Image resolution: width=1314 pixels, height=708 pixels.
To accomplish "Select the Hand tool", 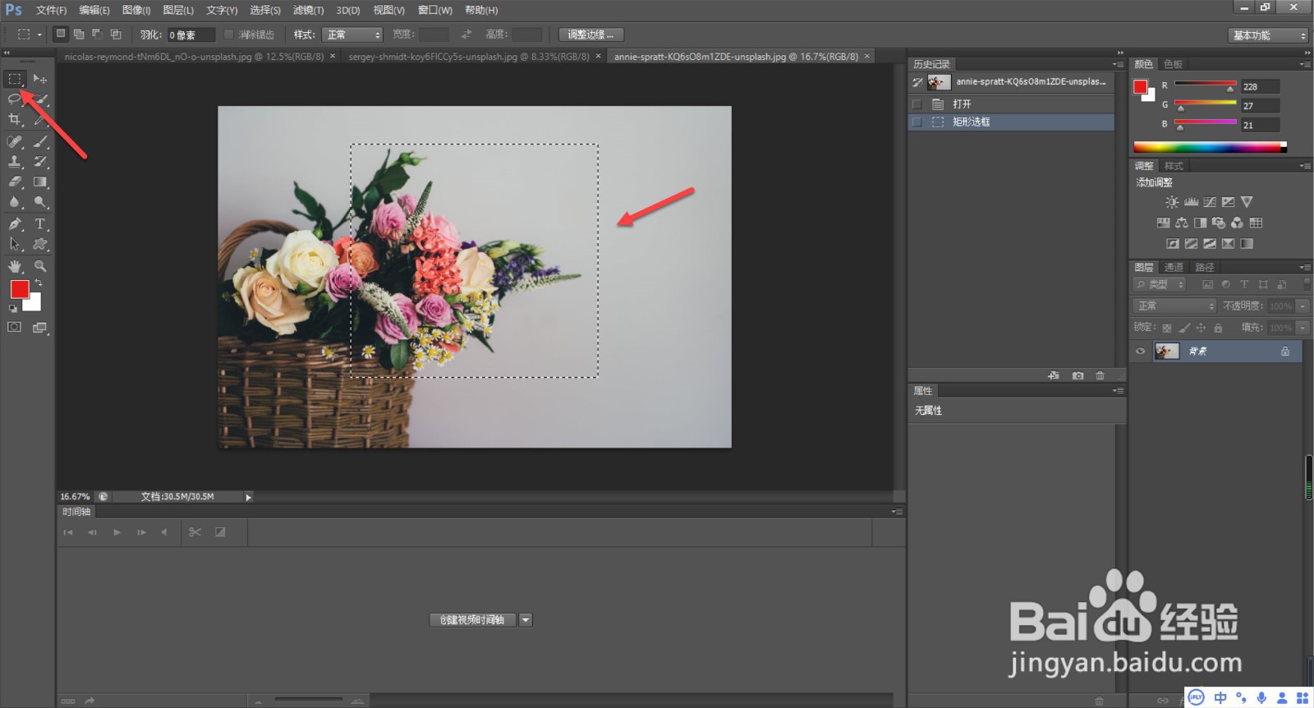I will point(15,266).
